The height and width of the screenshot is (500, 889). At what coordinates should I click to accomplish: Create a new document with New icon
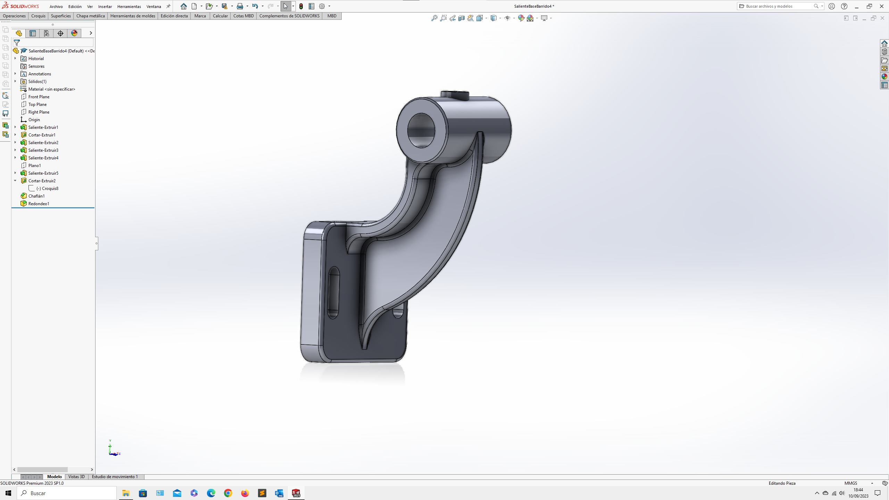pyautogui.click(x=194, y=6)
